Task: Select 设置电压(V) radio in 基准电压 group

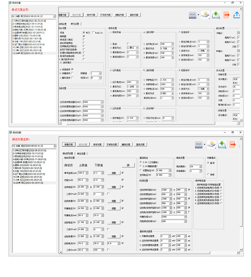Action: 141,170
